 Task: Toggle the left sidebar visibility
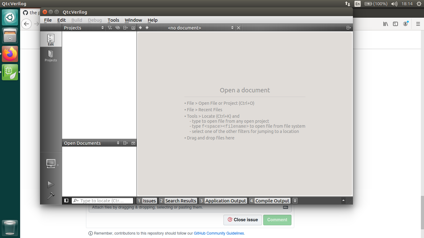[x=66, y=201]
